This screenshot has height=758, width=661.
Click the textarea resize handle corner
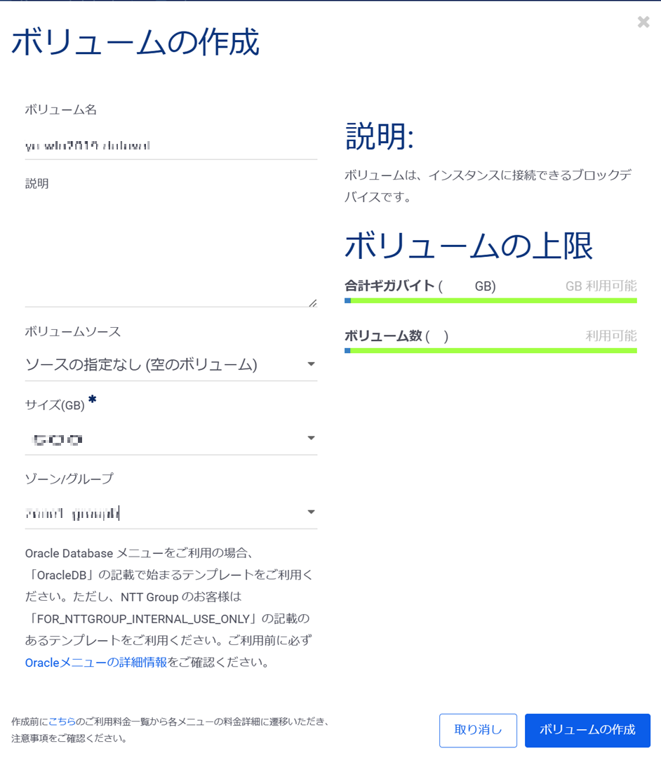pos(312,302)
